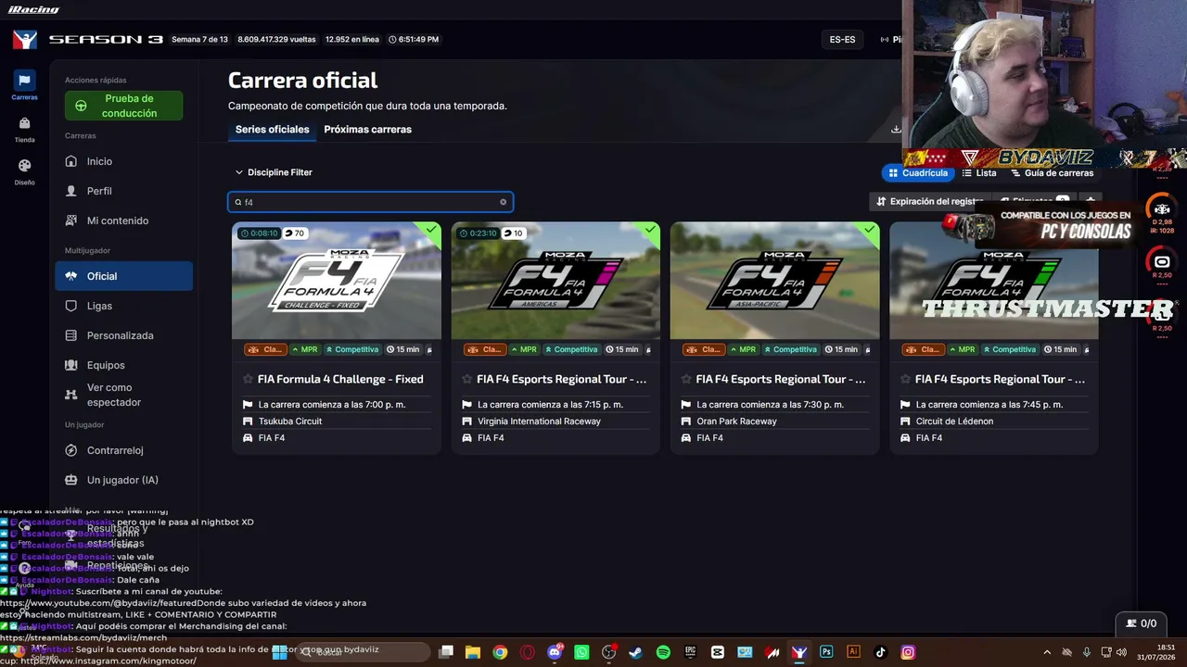Click the FIA Formula 4 Challenge - Fixed title
Image resolution: width=1187 pixels, height=667 pixels.
tap(340, 379)
